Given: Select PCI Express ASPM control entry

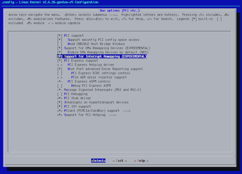Looking at the screenshot, I should pos(84,82).
